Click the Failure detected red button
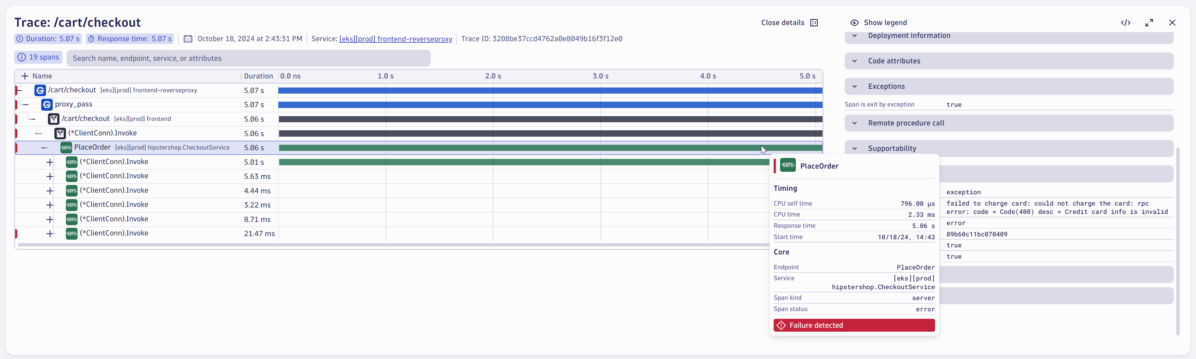The image size is (1196, 359). (854, 325)
